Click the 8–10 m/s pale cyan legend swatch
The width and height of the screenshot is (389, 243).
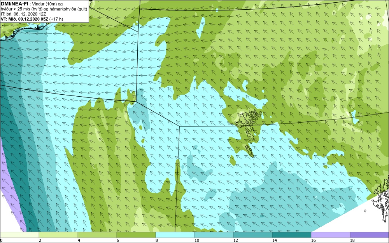175,234
